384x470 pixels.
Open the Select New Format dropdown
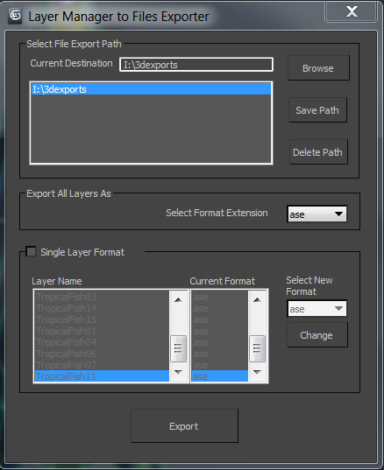tap(317, 308)
